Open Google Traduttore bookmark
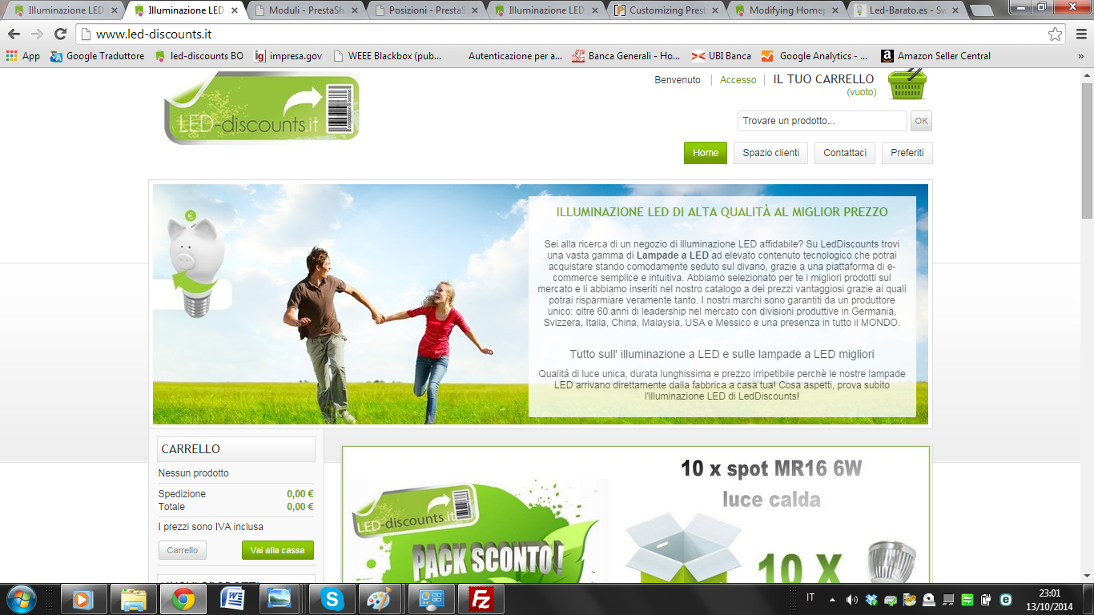This screenshot has height=615, width=1094. tap(97, 56)
